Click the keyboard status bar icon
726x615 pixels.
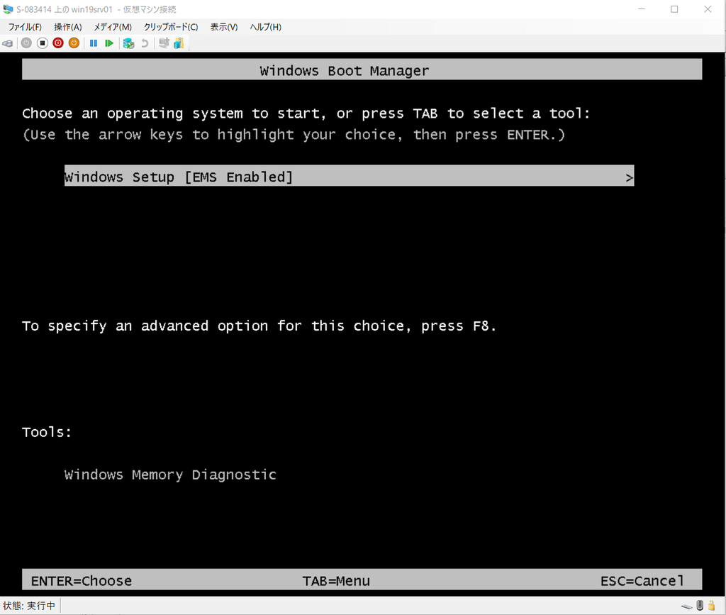[686, 606]
